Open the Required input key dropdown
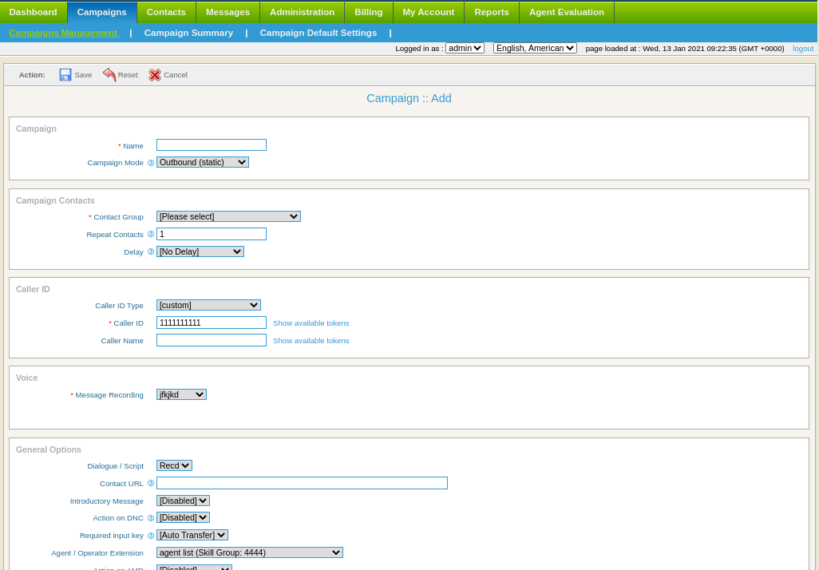This screenshot has height=570, width=819. pos(192,535)
